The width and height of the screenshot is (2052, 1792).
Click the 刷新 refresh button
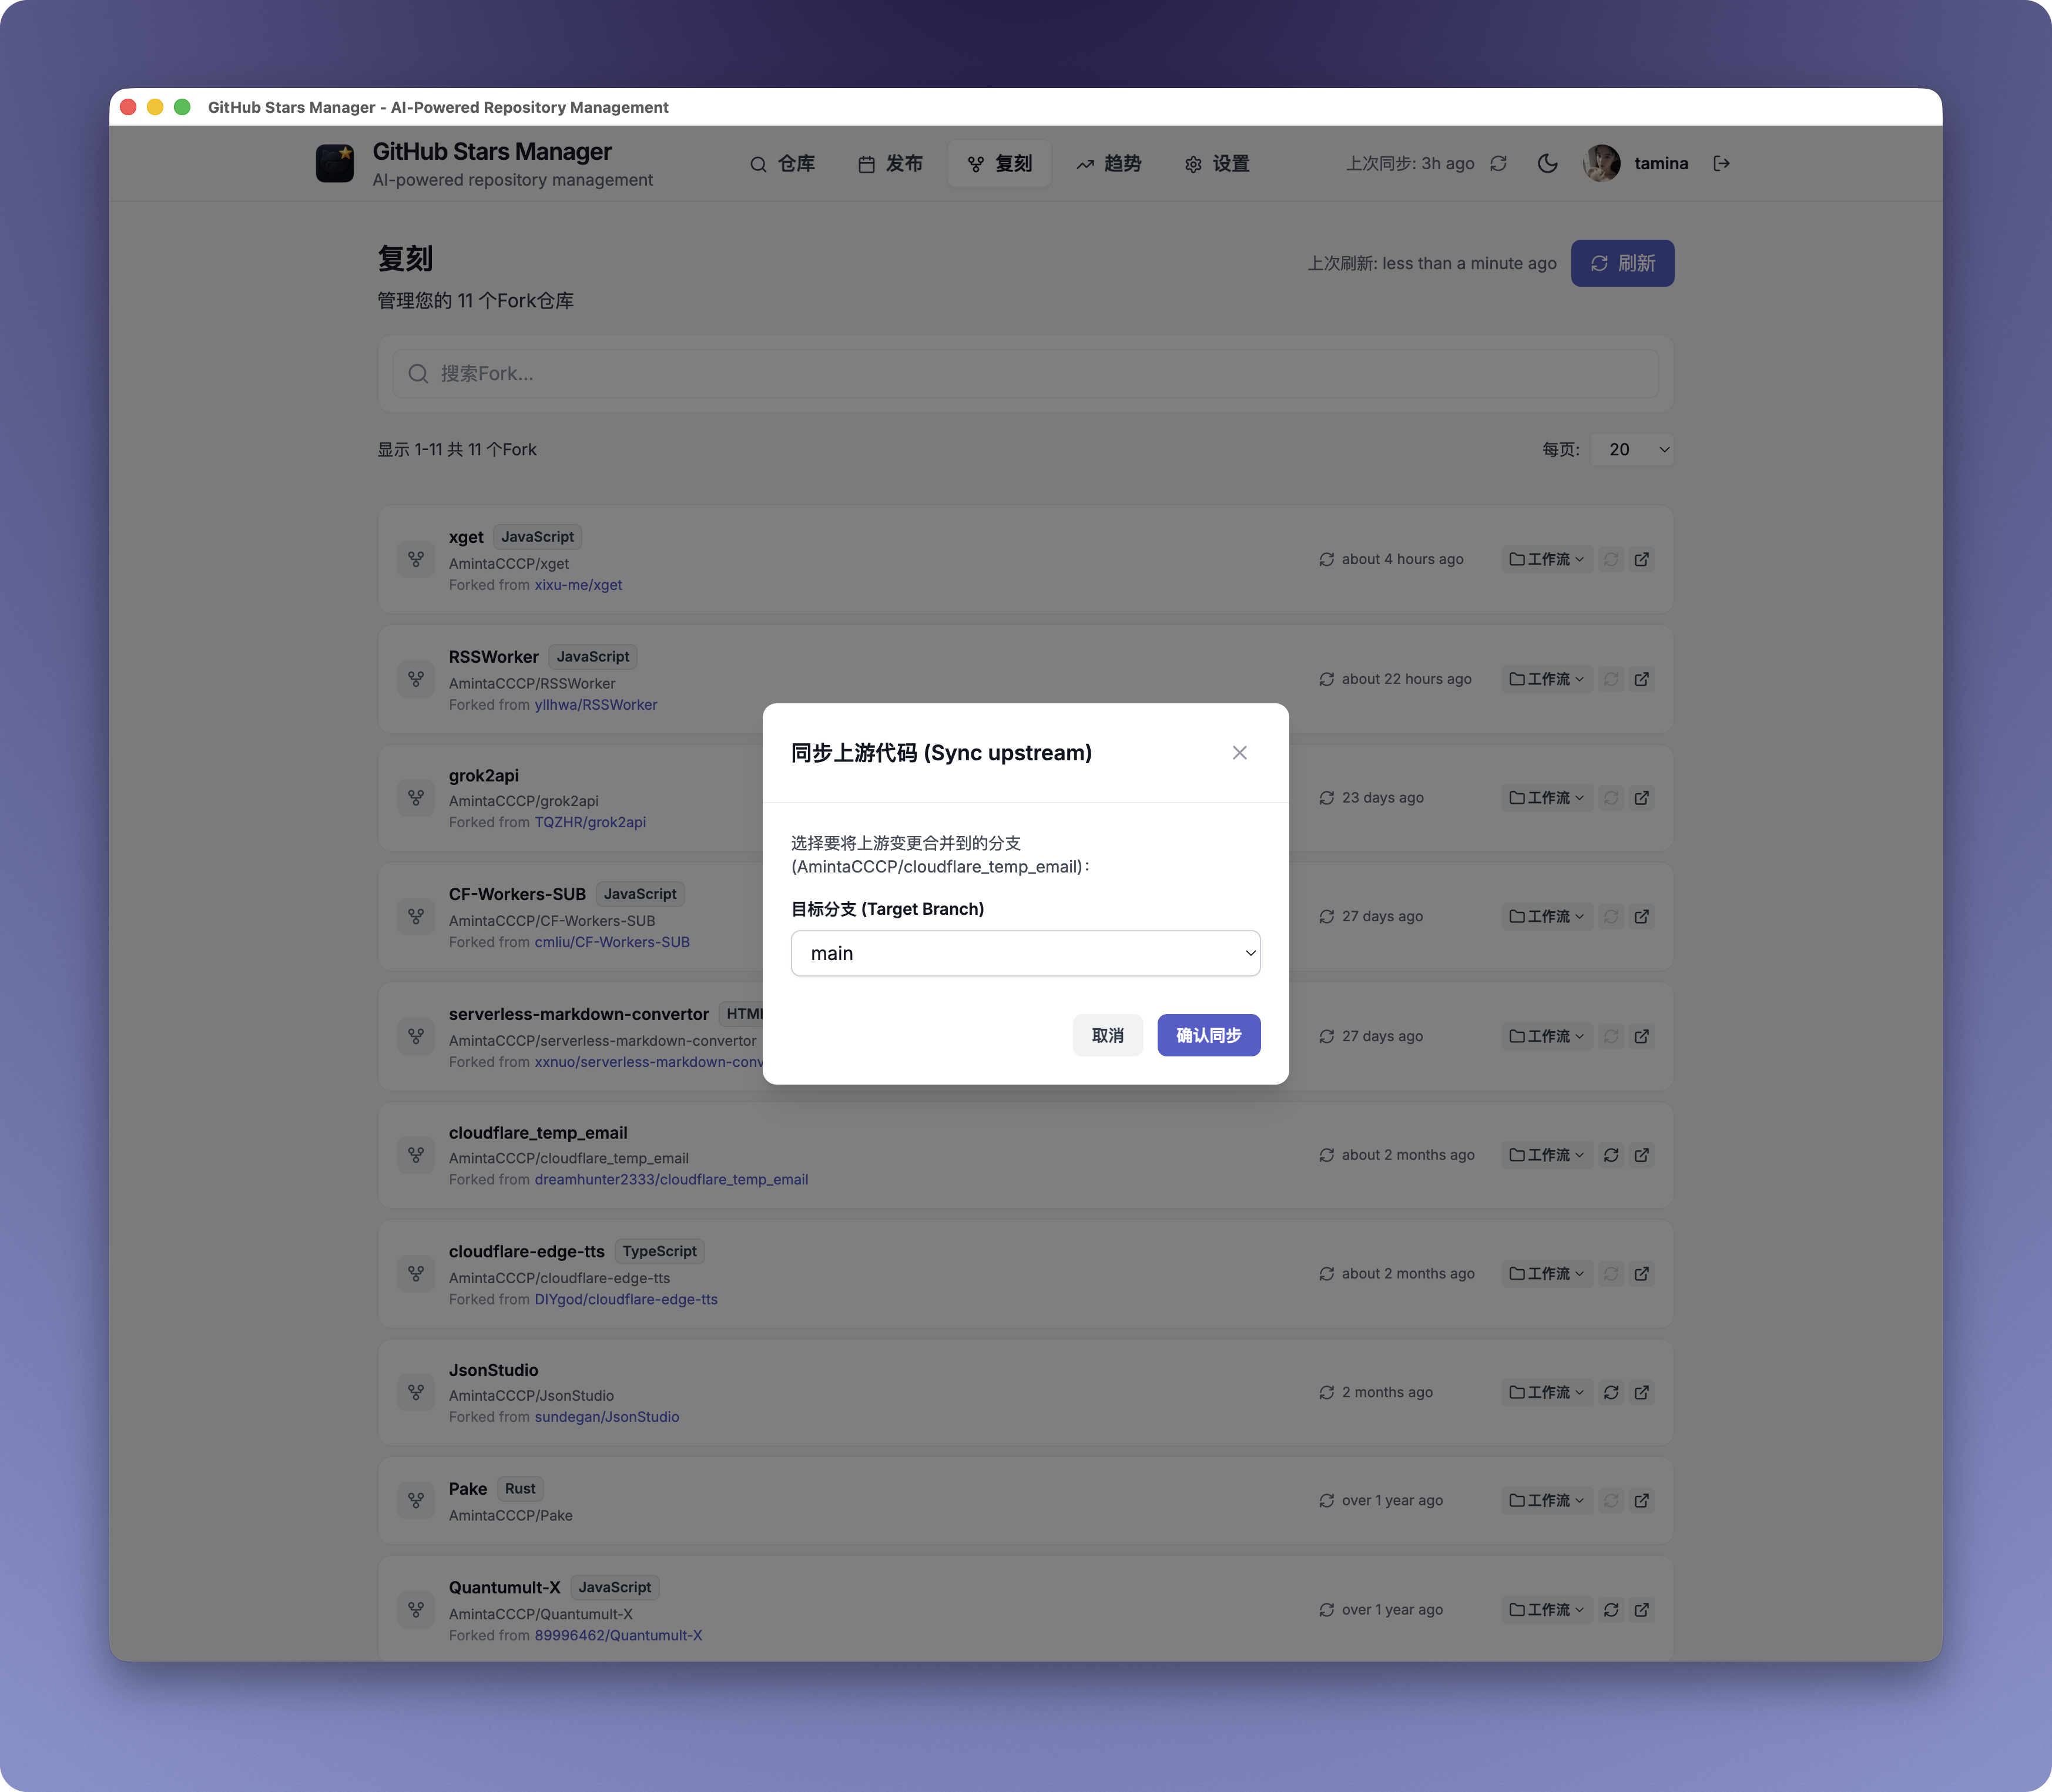pyautogui.click(x=1622, y=263)
